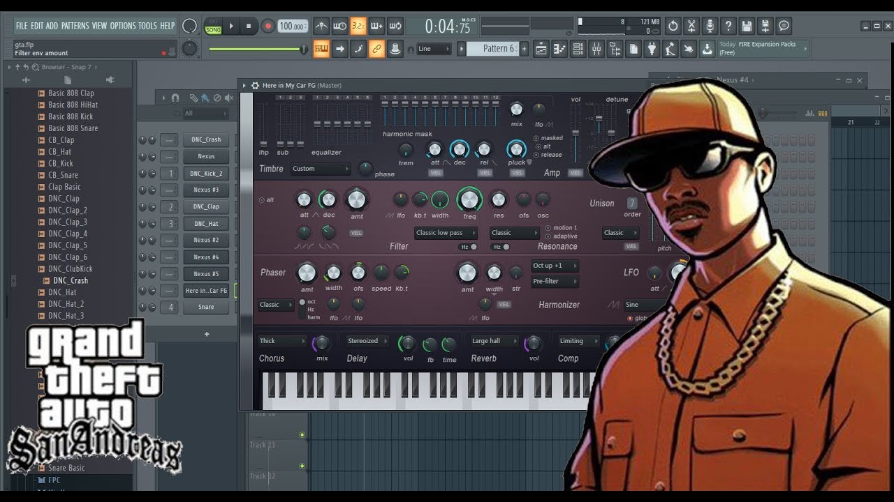This screenshot has height=502, width=894.
Task: Open the question mark help icon
Action: (x=728, y=26)
